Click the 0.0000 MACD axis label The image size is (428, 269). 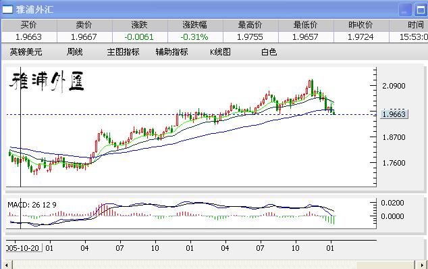coord(392,216)
